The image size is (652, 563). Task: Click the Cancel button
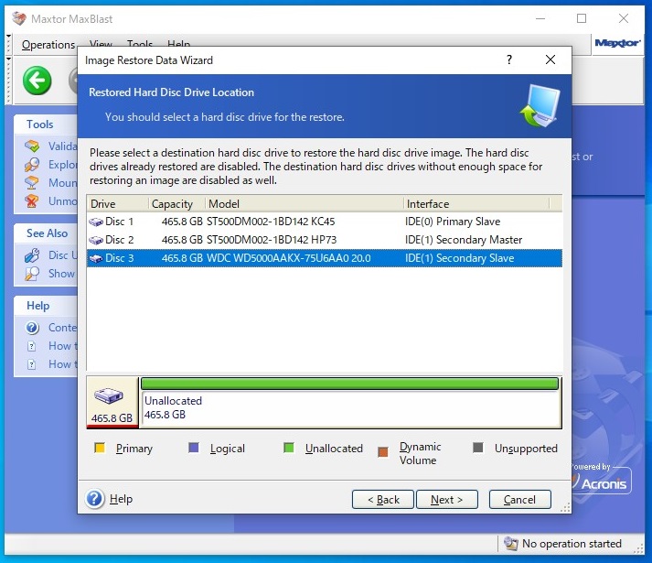519,499
